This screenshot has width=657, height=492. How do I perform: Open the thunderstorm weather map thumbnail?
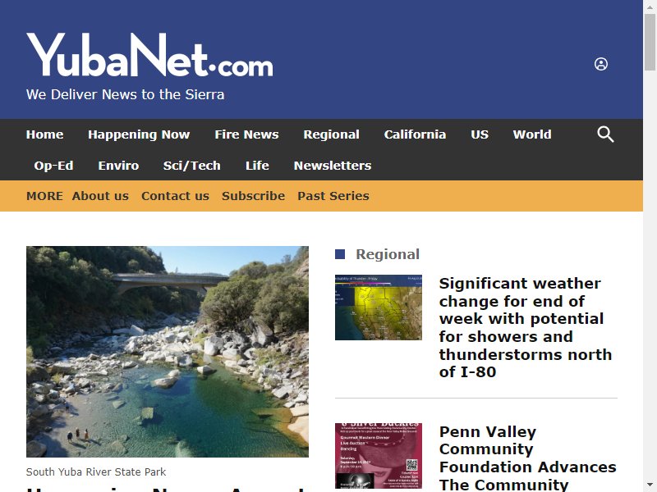(x=379, y=307)
